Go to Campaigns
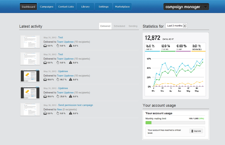The width and height of the screenshot is (225, 145). (47, 7)
